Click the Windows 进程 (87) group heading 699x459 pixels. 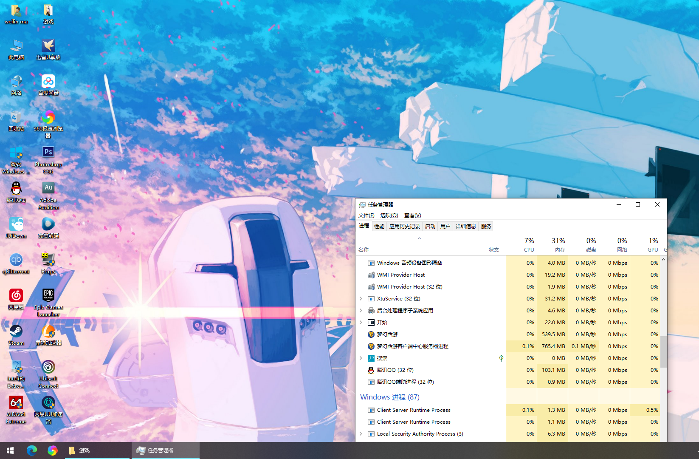[390, 397]
